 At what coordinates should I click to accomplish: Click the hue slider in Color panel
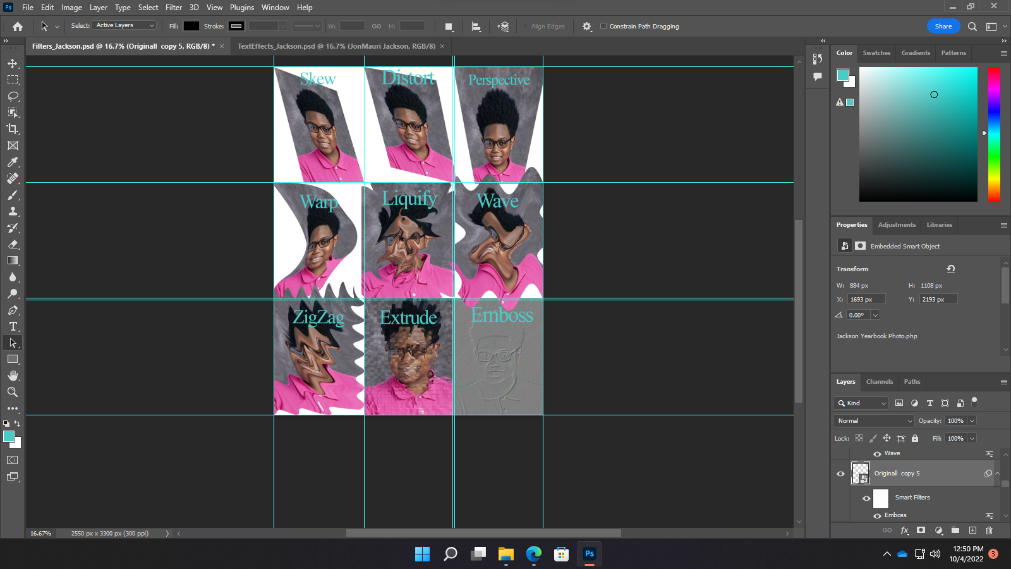994,134
